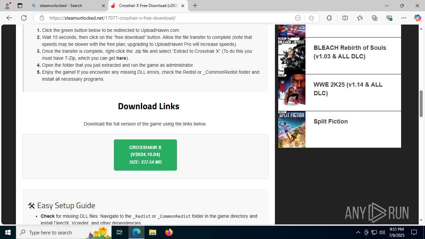Image resolution: width=425 pixels, height=239 pixels.
Task: Open the browser profile icon
Action: (x=7, y=6)
